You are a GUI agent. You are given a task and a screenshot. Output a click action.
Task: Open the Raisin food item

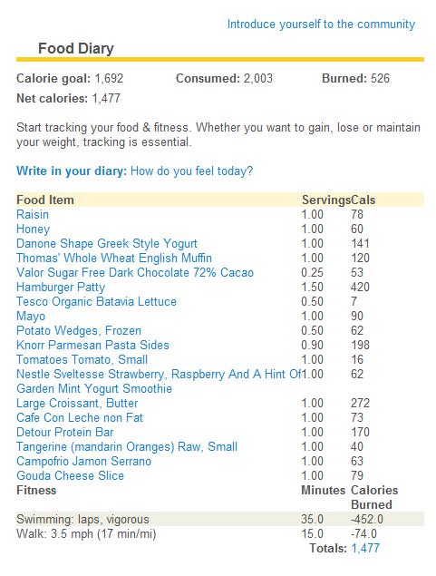click(x=33, y=215)
